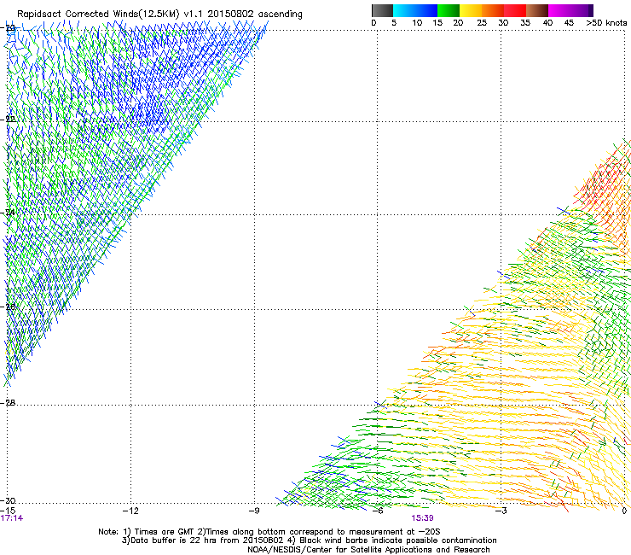The height and width of the screenshot is (555, 631).
Task: Click the brown 35-40 knots legend swatch
Action: point(537,10)
